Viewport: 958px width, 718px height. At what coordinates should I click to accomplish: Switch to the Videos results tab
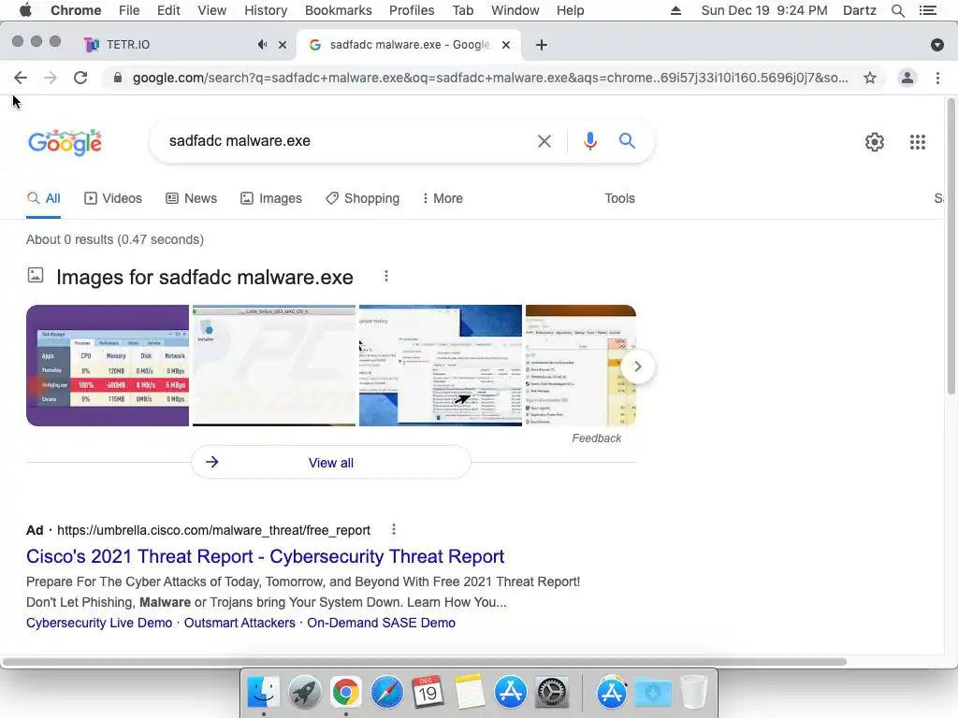point(113,198)
